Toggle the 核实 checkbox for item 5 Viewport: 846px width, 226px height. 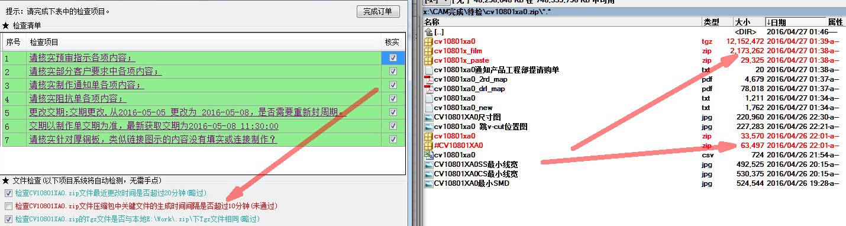tap(393, 112)
